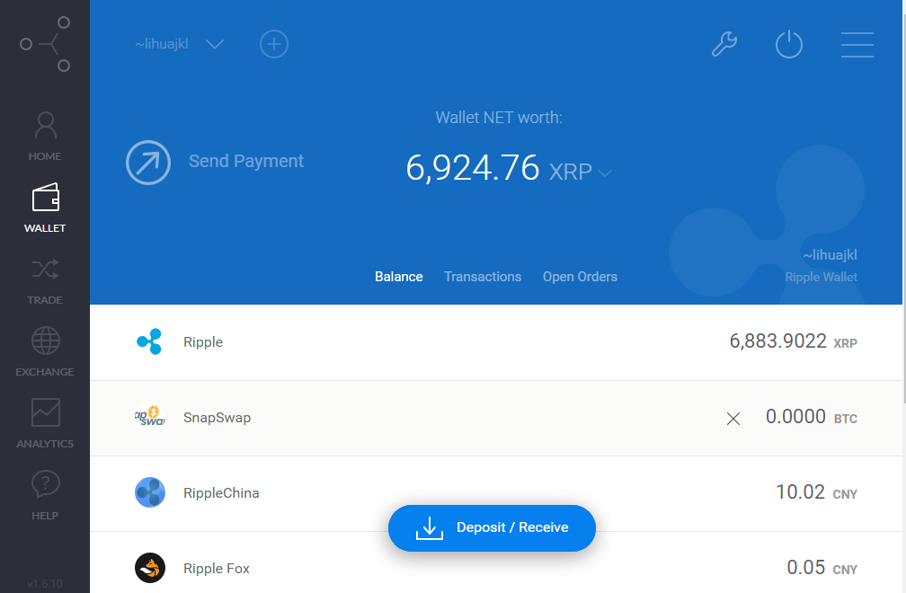
Task: Select the Ripple Fox row name
Action: pos(216,569)
